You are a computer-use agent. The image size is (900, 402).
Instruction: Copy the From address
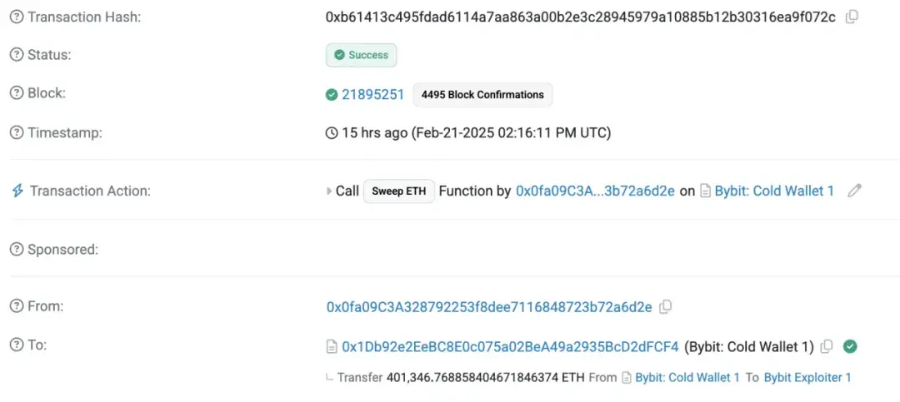665,307
